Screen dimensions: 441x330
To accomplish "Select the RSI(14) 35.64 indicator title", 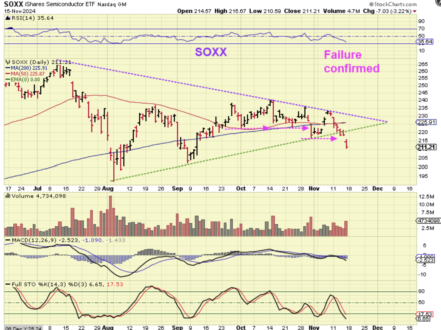I will pos(29,18).
